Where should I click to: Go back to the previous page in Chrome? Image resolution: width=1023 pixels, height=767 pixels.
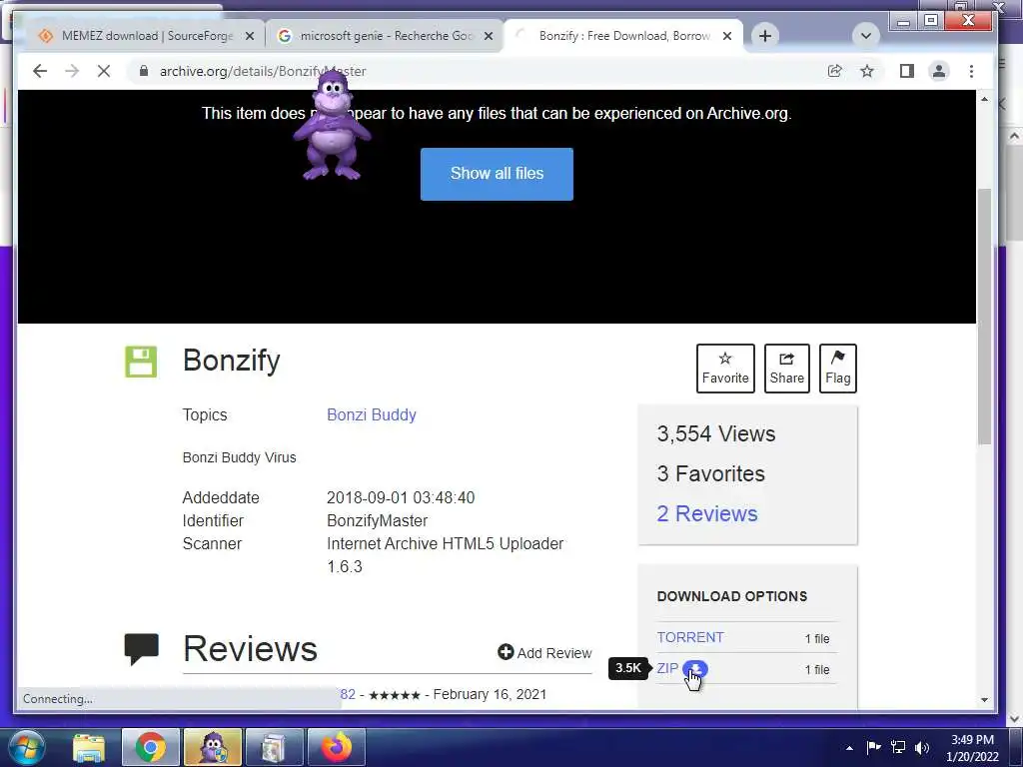tap(40, 71)
